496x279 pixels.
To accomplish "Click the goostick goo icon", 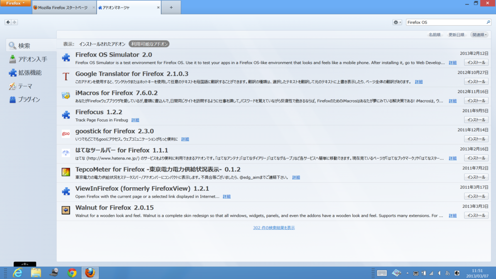I will coord(66,134).
